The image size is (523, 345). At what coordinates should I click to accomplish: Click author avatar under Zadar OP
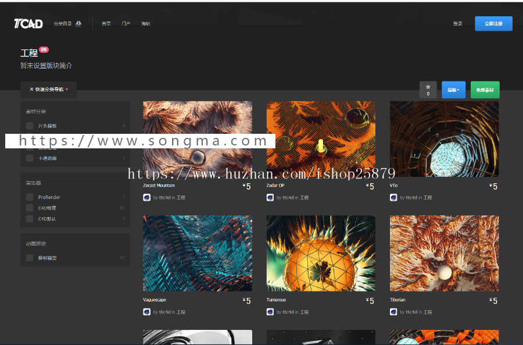(x=270, y=198)
